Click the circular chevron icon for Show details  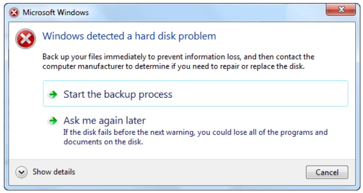pos(21,172)
